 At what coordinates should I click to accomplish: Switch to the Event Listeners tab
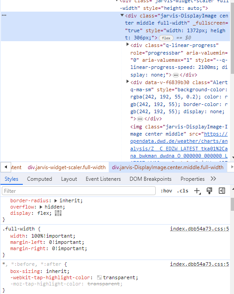pos(103,179)
